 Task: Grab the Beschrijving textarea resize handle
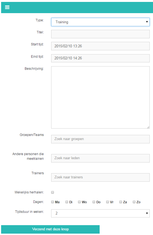tap(148, 127)
